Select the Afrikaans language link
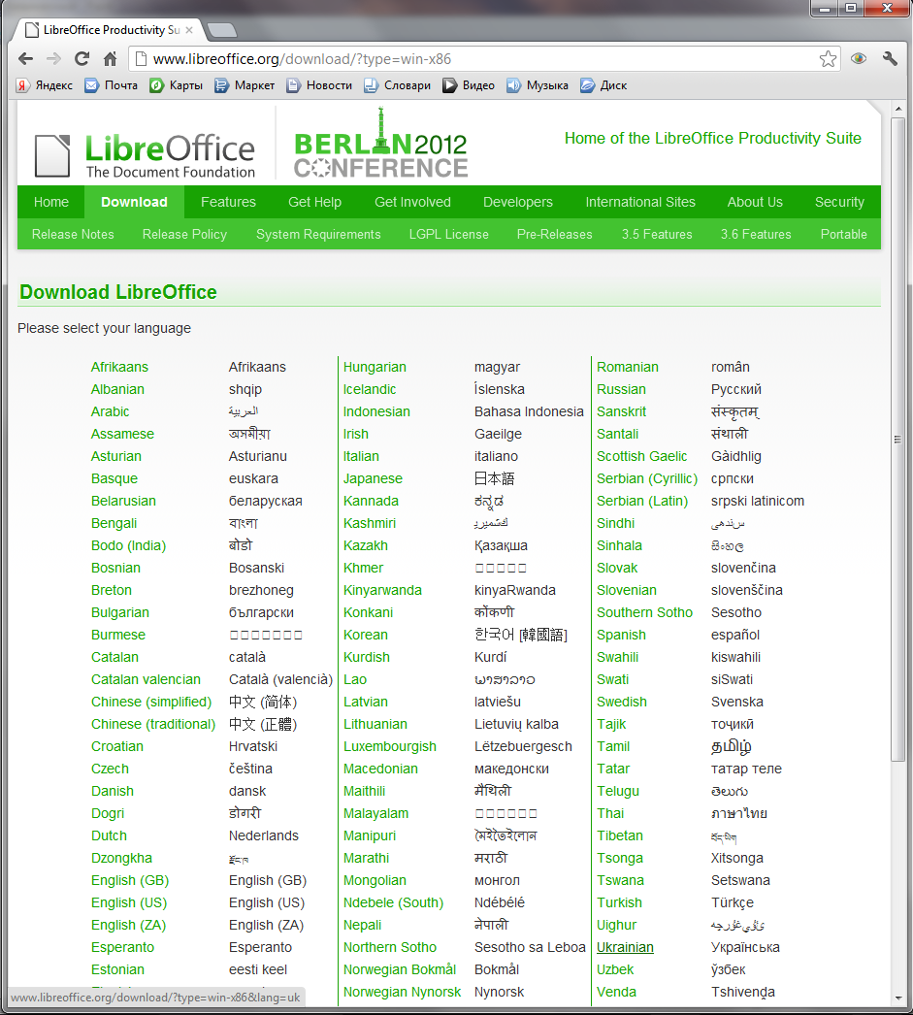913x1015 pixels. pyautogui.click(x=119, y=367)
